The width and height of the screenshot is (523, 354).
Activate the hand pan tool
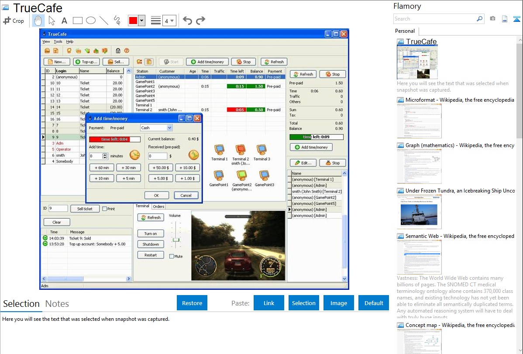pyautogui.click(x=38, y=21)
